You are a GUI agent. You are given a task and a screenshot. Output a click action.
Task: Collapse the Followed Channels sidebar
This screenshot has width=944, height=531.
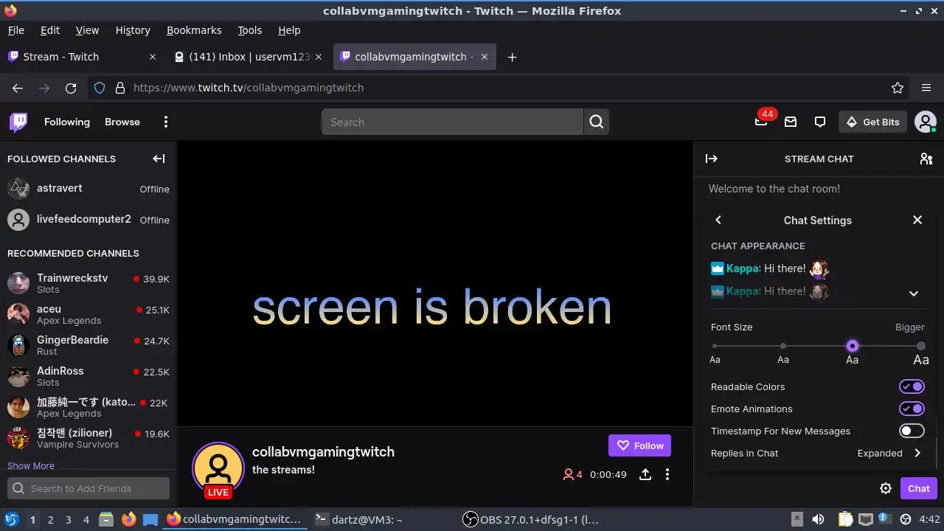(159, 159)
